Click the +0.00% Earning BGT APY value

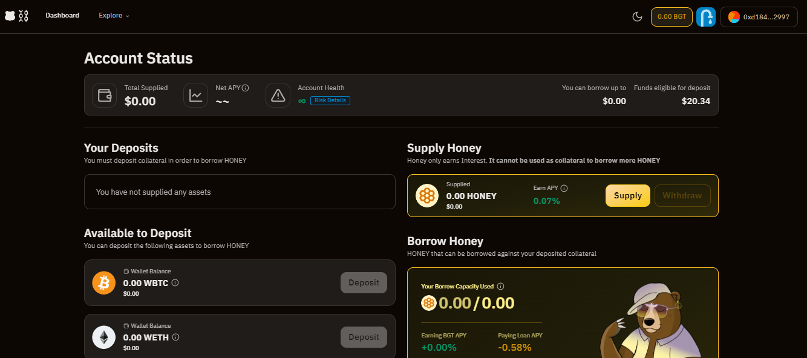(439, 347)
